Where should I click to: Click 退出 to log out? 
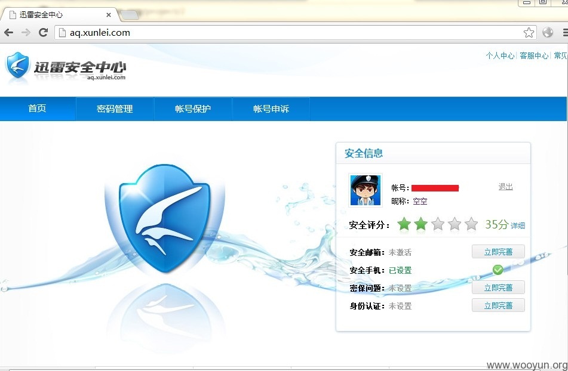(506, 187)
